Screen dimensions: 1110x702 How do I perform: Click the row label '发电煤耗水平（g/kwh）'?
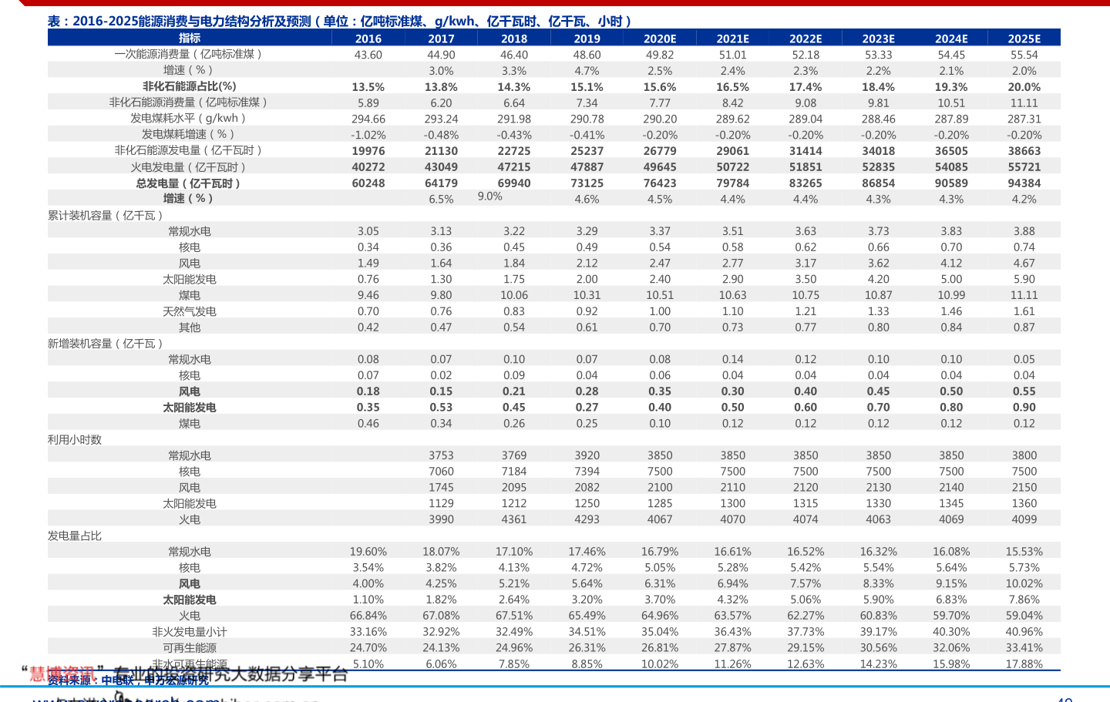coord(190,118)
